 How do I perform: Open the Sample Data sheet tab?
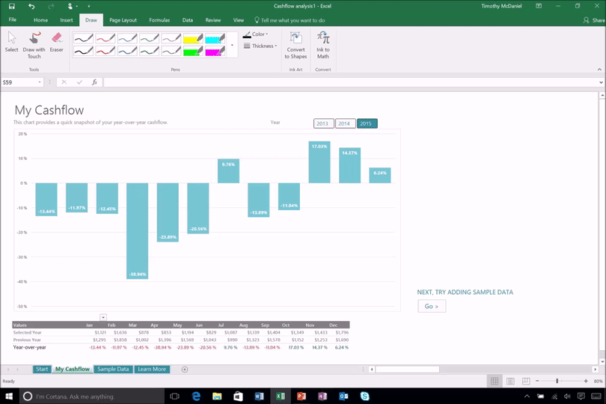(x=113, y=369)
